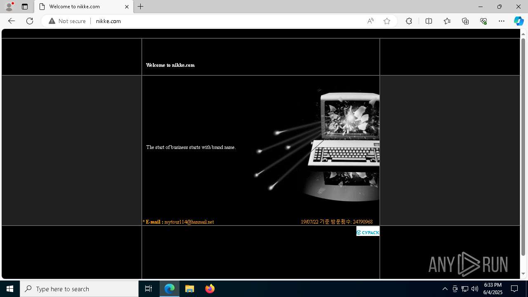
Task: Open the Favorites list
Action: (x=447, y=21)
